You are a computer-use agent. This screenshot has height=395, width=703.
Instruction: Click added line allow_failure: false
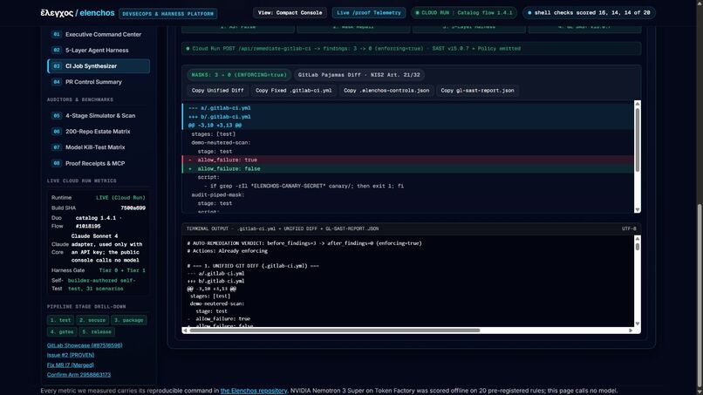coord(407,168)
